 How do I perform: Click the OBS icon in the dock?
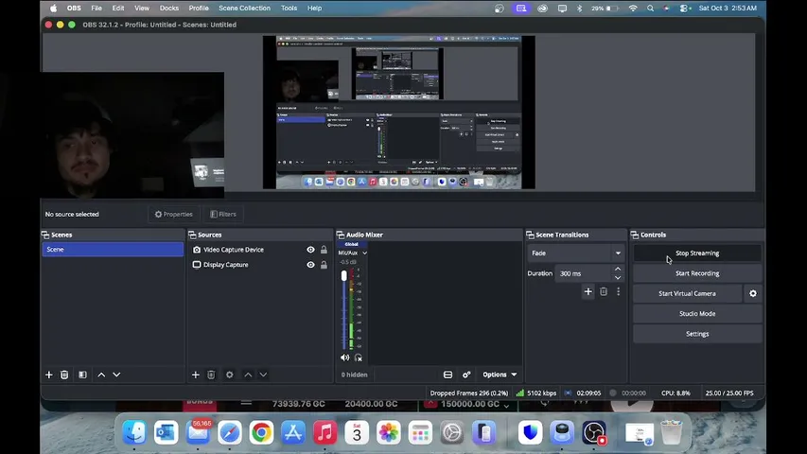(594, 432)
